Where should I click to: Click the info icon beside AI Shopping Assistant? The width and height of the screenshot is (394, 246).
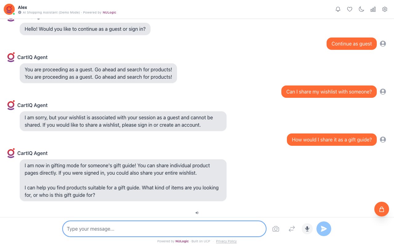(x=20, y=13)
